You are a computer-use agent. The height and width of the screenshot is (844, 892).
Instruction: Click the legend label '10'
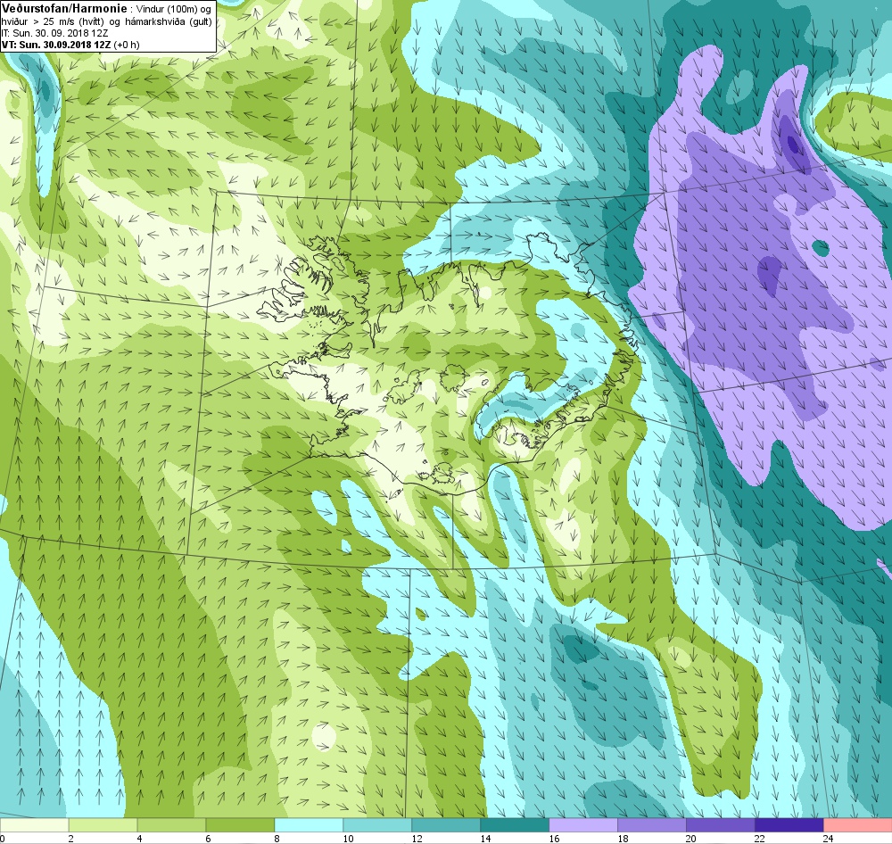(x=348, y=838)
